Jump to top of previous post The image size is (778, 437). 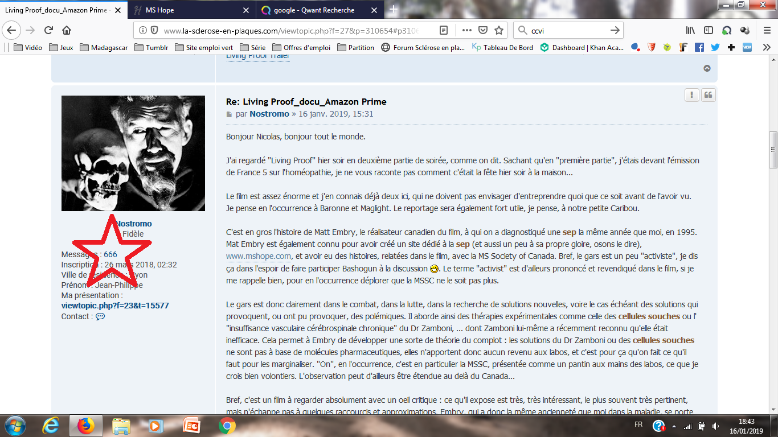point(707,68)
